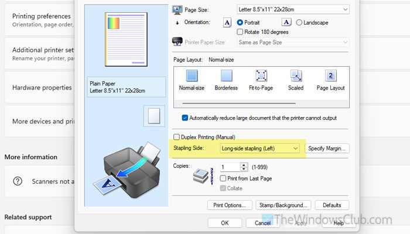Select the Normal-size page layout icon
Image resolution: width=410 pixels, height=234 pixels.
(x=192, y=75)
